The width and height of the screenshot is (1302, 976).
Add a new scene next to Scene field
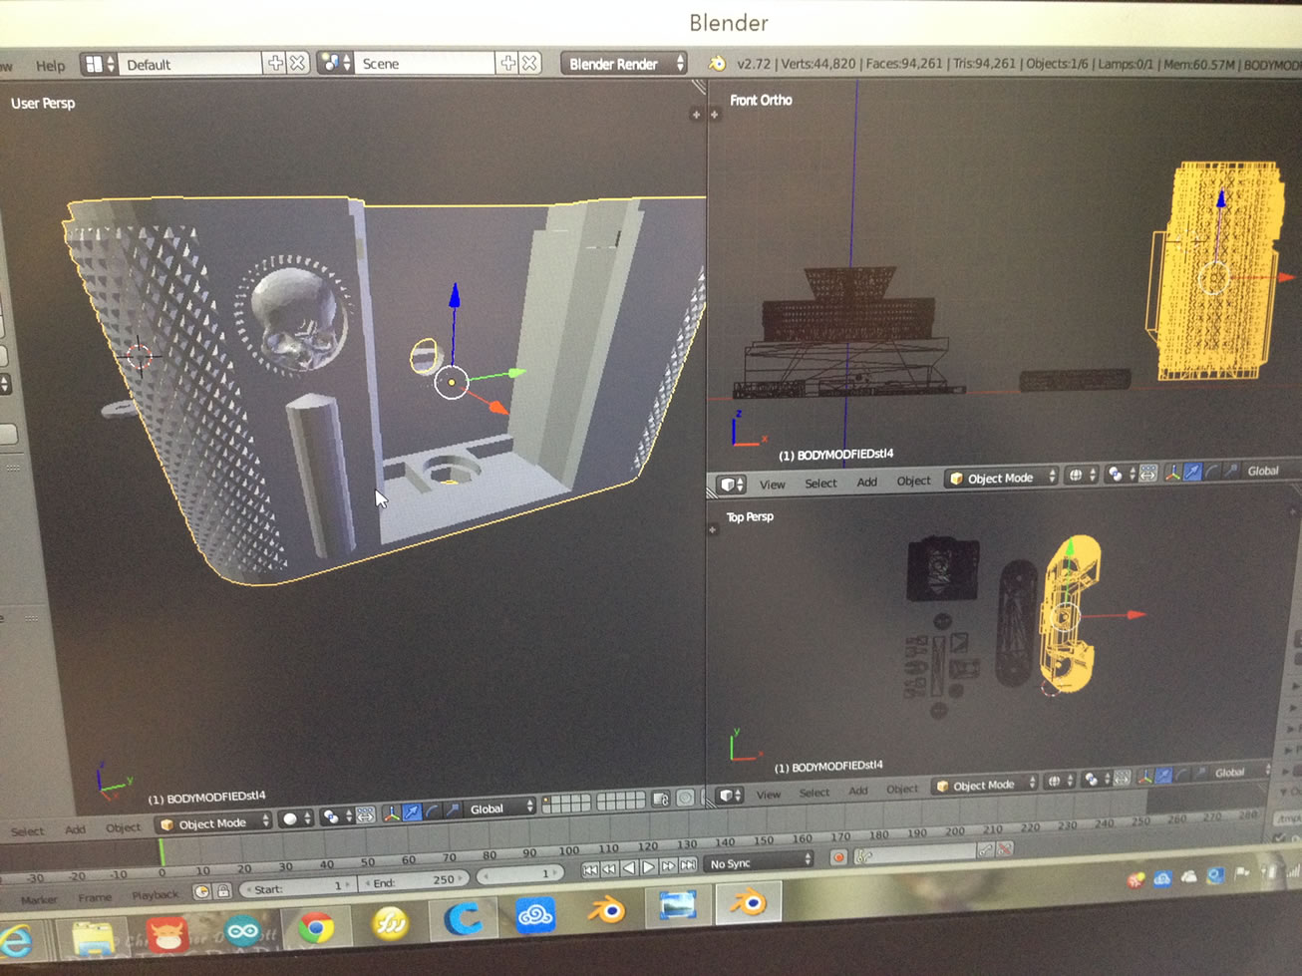click(x=507, y=63)
